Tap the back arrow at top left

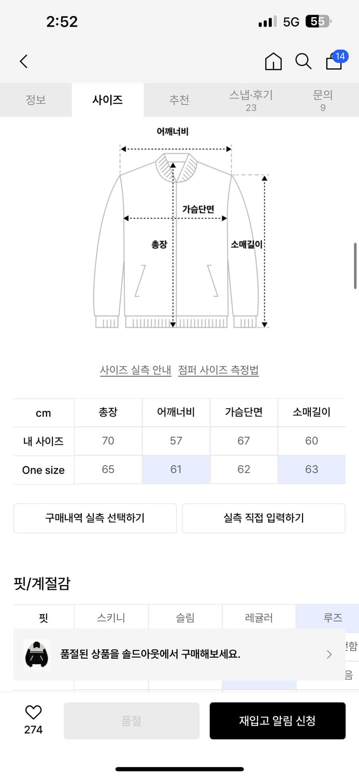[x=23, y=61]
